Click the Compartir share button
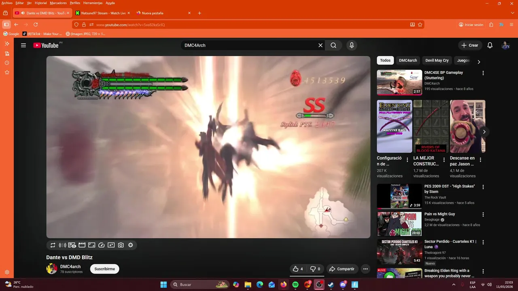518x291 pixels. (x=342, y=269)
